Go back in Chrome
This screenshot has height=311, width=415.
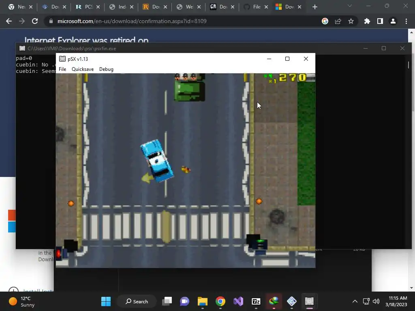(9, 21)
